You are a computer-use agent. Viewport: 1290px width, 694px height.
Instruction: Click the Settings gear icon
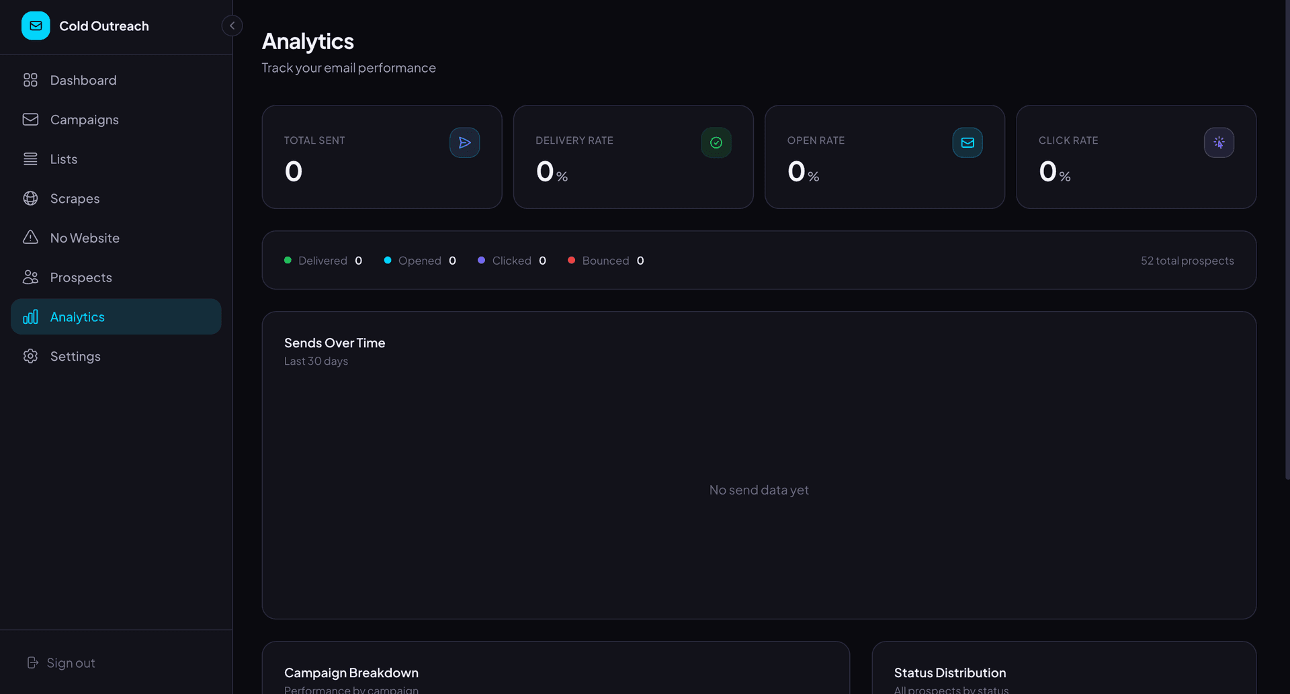(x=30, y=356)
